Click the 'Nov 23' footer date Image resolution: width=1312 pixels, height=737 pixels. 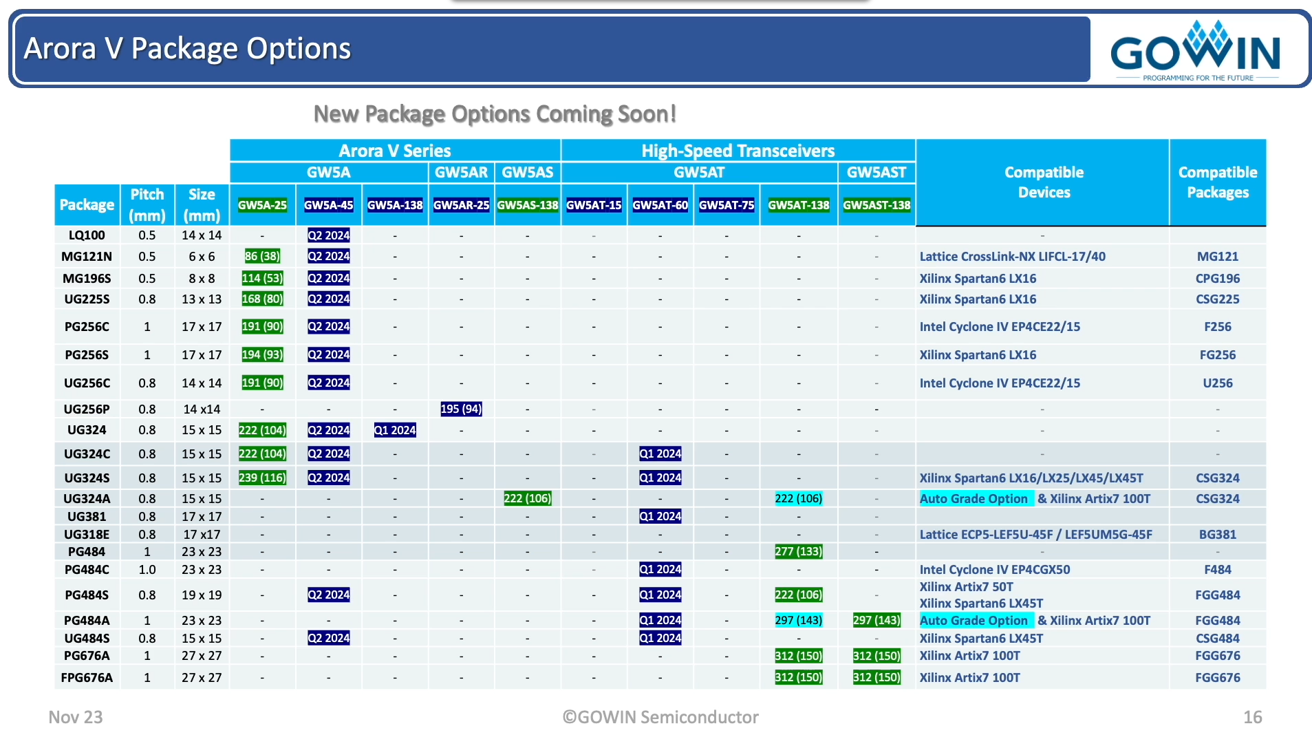[x=76, y=717]
